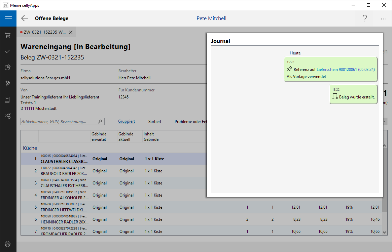Open the network connections sidebar icon
Image resolution: width=392 pixels, height=252 pixels.
tap(8, 116)
